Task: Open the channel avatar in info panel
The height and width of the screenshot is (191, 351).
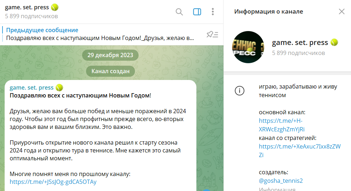Action: coord(248,47)
